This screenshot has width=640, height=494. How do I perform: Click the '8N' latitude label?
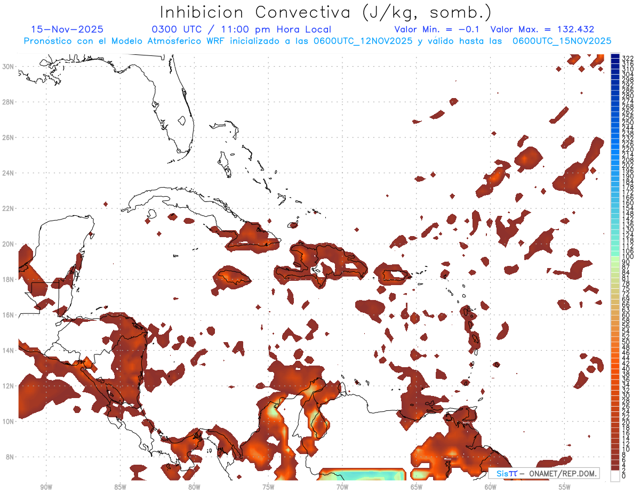coord(10,457)
